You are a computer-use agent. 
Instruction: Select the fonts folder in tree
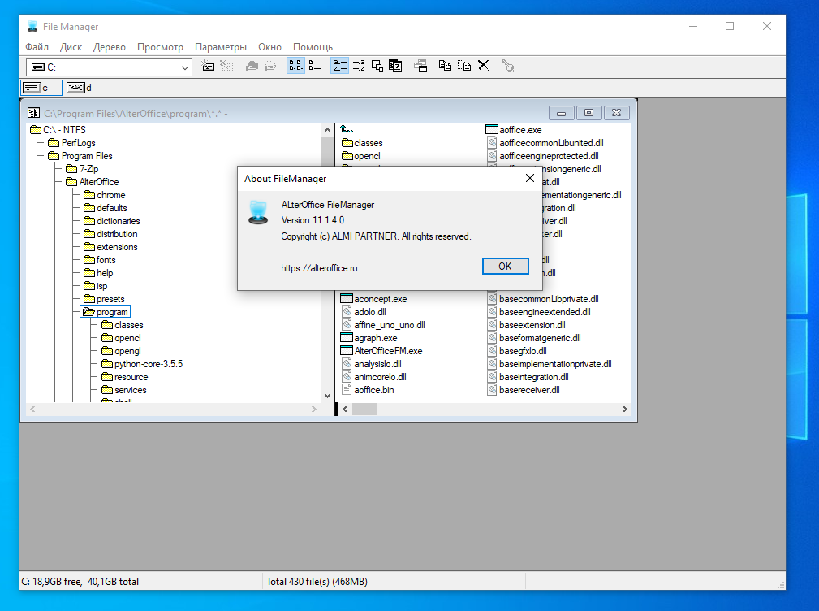point(100,260)
